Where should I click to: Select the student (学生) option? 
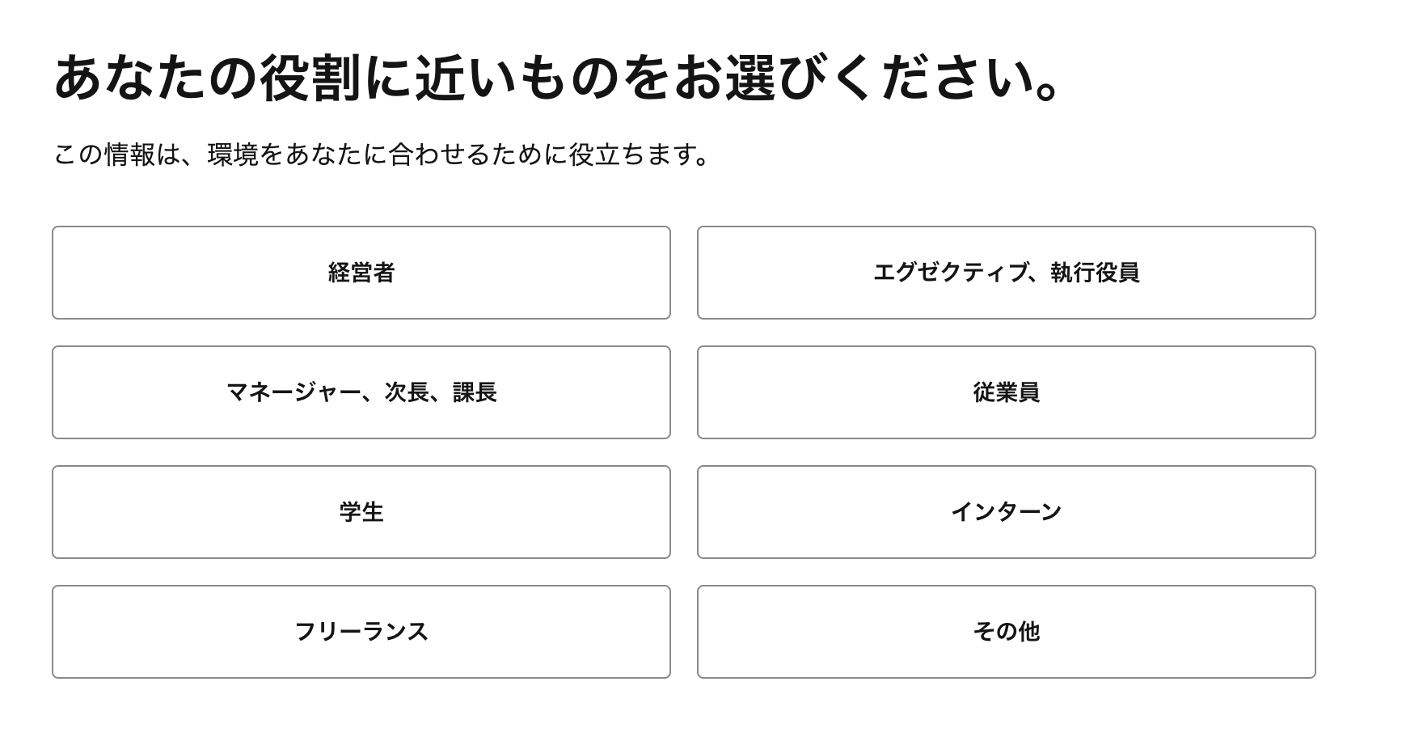tap(361, 512)
